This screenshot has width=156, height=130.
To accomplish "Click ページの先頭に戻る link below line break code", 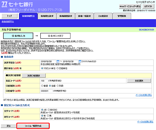I will click(x=145, y=122).
